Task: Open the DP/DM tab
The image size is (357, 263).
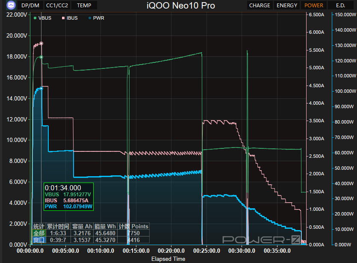Action: click(30, 5)
